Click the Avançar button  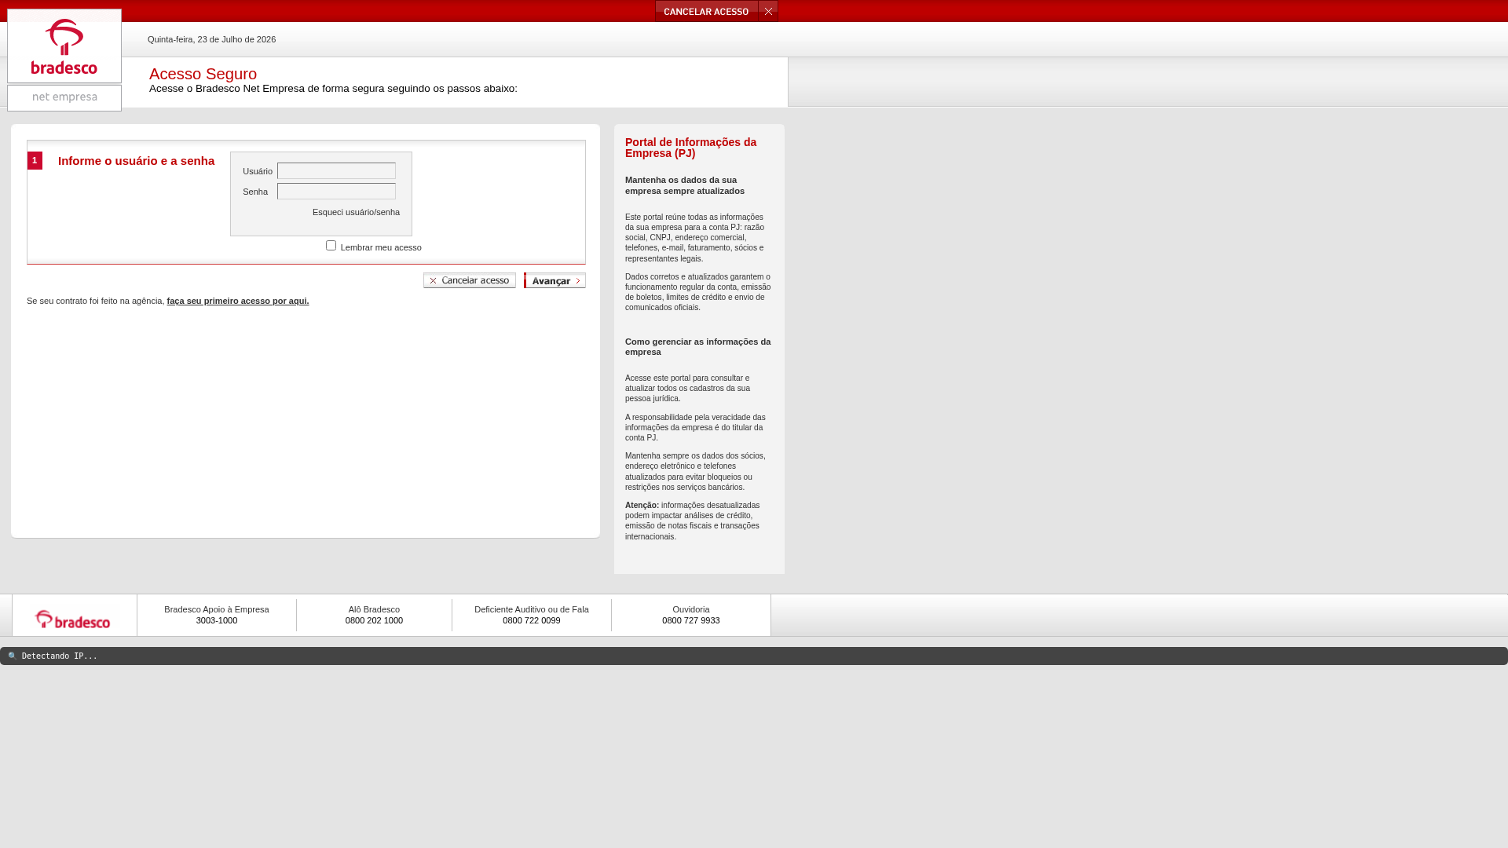click(x=555, y=280)
